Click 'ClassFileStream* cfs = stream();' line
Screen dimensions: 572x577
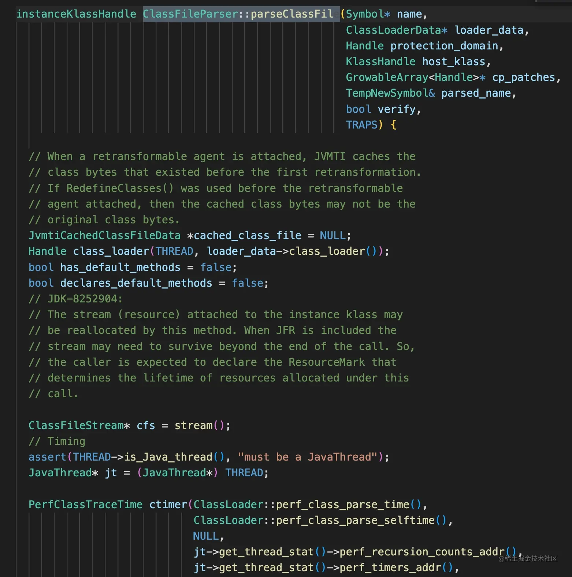[x=130, y=425]
